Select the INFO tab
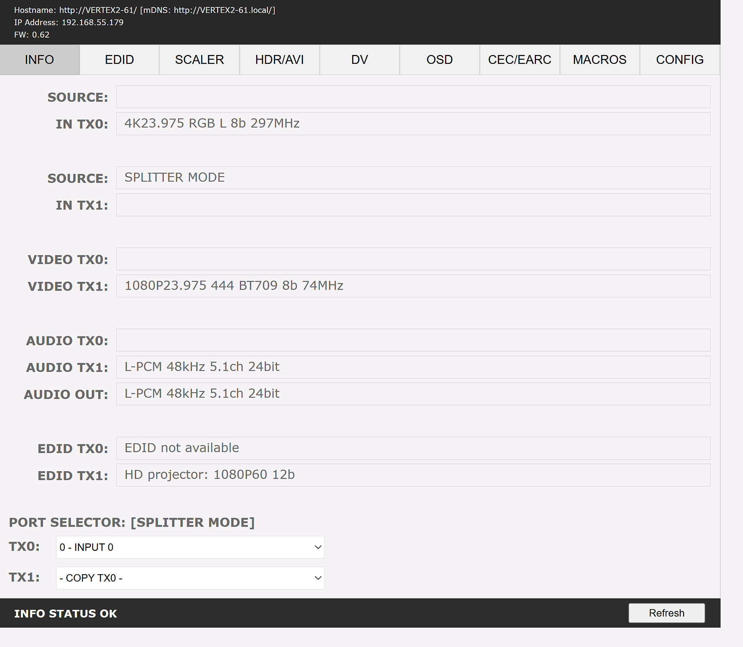This screenshot has width=743, height=647. (x=39, y=60)
